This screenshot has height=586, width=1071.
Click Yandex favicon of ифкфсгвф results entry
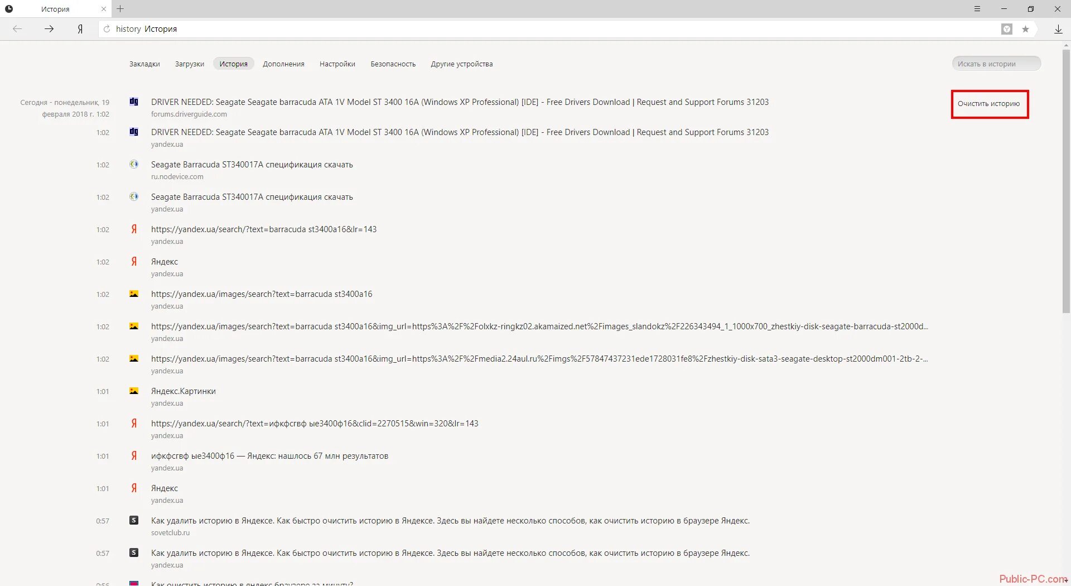pyautogui.click(x=134, y=455)
